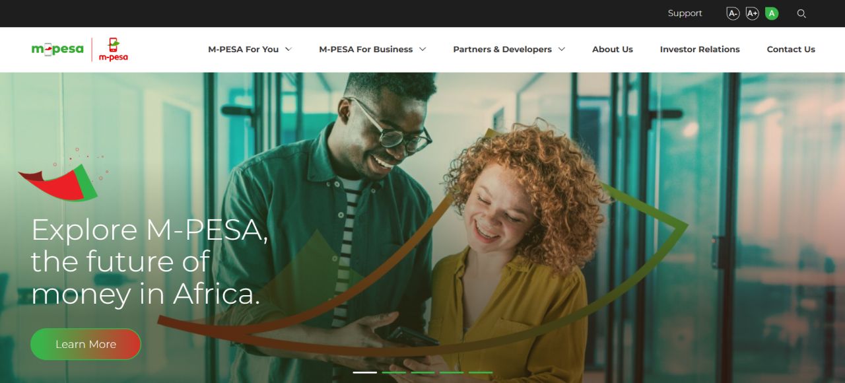Expand the M-PESA For Business chevron
This screenshot has height=383, width=845.
(x=422, y=50)
